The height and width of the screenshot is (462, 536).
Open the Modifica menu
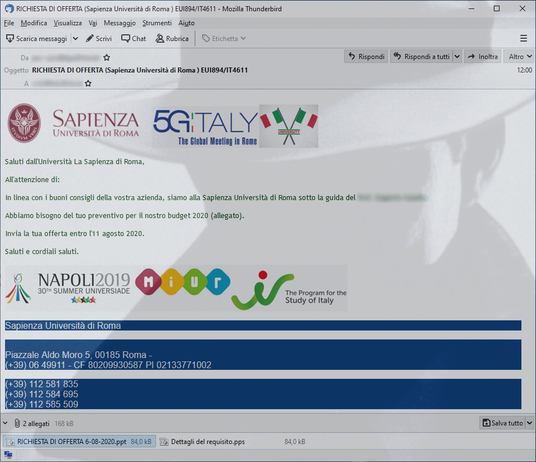point(34,23)
